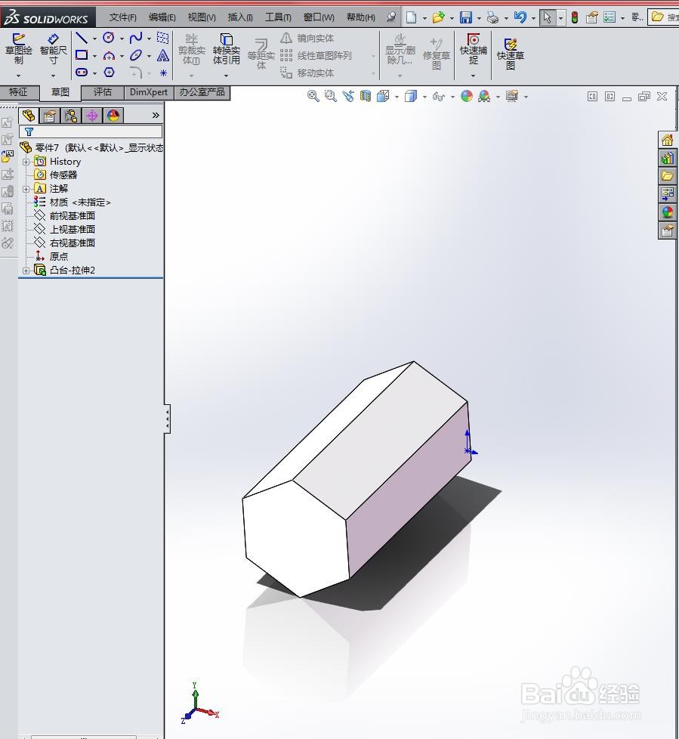The width and height of the screenshot is (679, 739).
Task: Open the 工具(T) menu
Action: (x=278, y=17)
